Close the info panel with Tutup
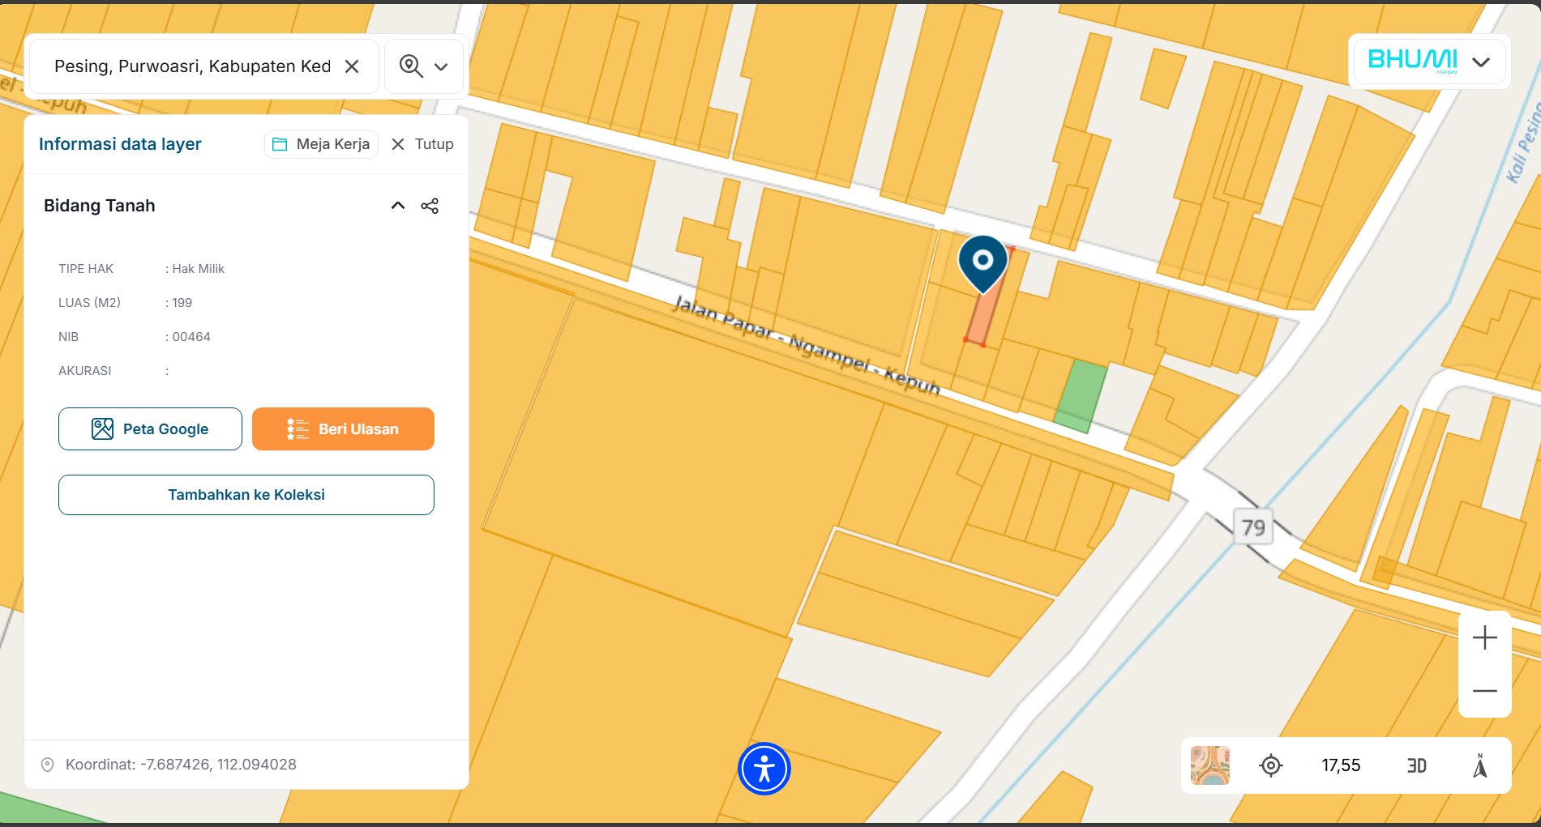Screen dimensions: 1541x827 click(422, 144)
